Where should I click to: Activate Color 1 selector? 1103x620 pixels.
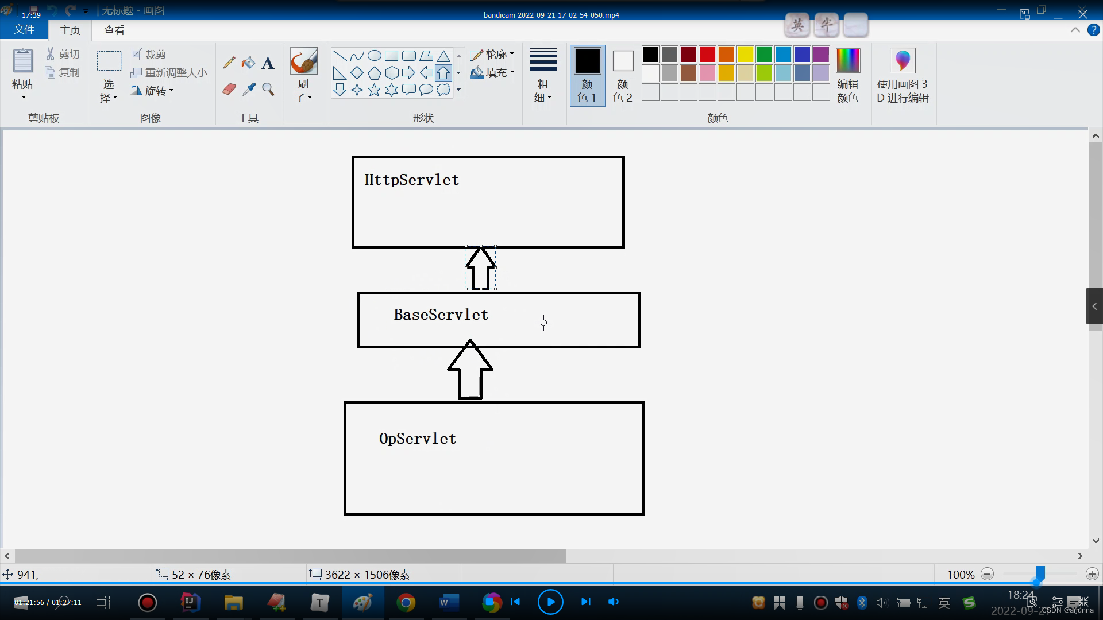tap(587, 75)
